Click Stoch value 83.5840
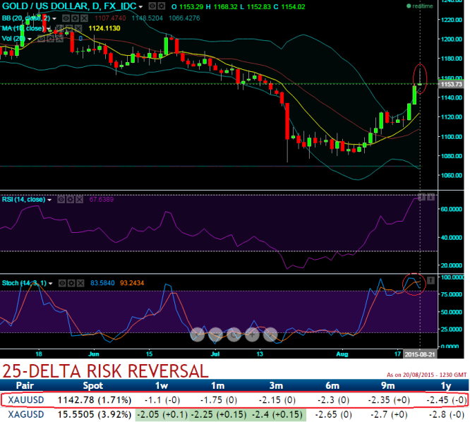Image resolution: width=470 pixels, height=422 pixels. pyautogui.click(x=102, y=283)
